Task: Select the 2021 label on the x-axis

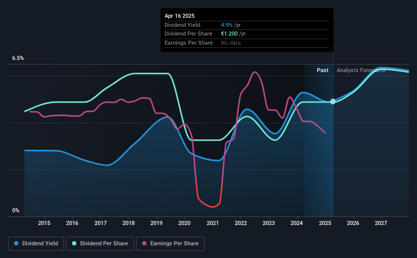Action: point(212,223)
